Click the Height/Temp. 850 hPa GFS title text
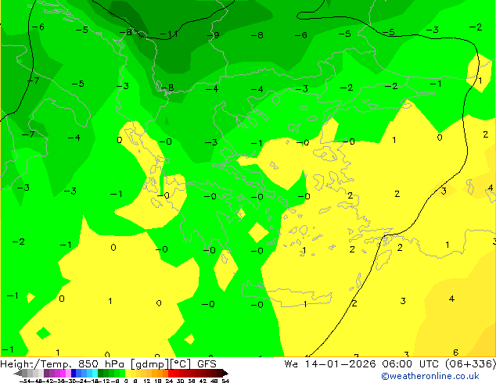 [x=108, y=364]
